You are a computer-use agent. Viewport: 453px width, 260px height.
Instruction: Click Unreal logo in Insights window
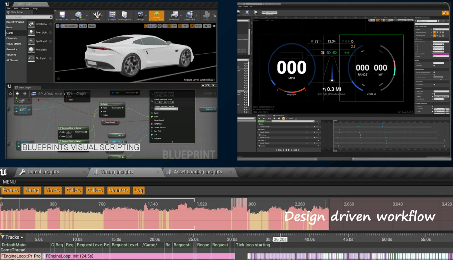point(4,172)
